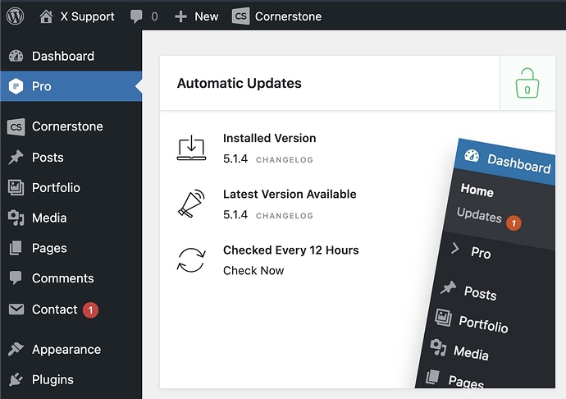
Task: Click the refresh arrows icon
Action: coord(191,260)
